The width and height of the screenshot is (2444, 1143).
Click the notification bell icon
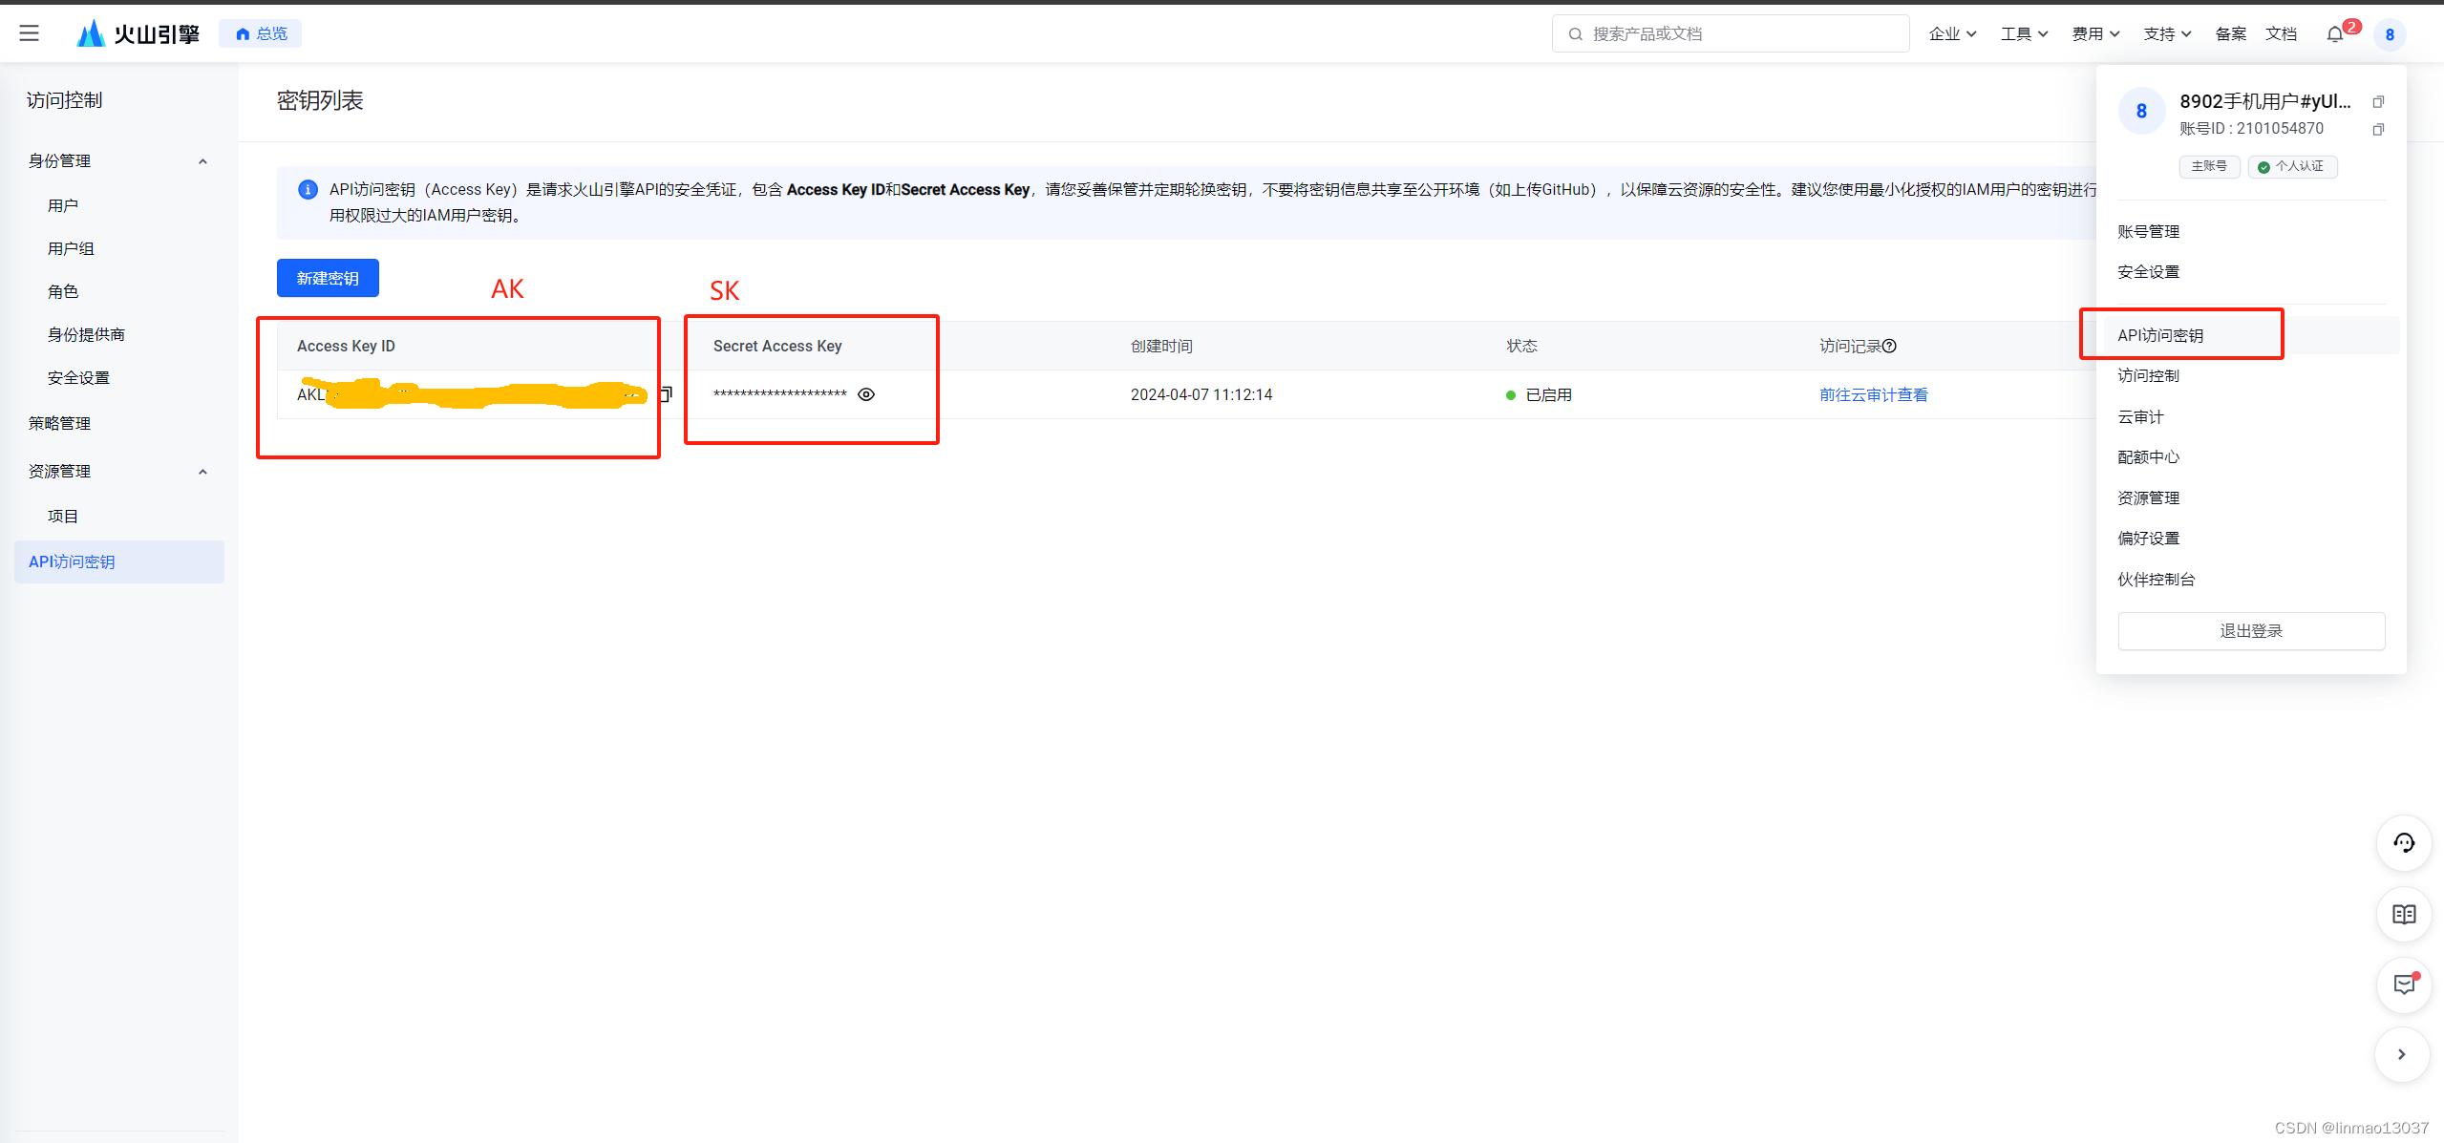pyautogui.click(x=2334, y=34)
